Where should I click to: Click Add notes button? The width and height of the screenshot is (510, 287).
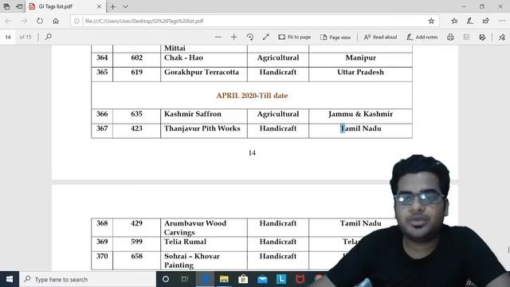coord(422,37)
